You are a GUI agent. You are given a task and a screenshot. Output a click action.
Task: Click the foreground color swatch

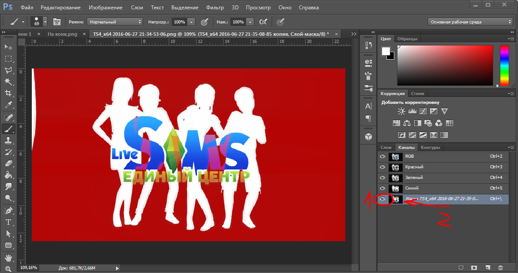click(386, 51)
